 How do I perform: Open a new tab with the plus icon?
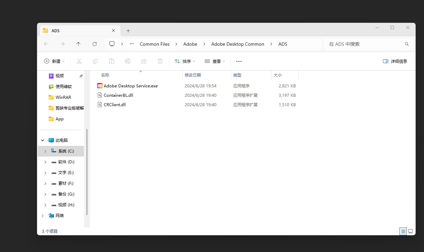pos(128,31)
